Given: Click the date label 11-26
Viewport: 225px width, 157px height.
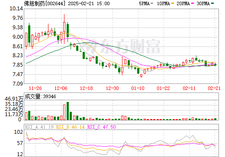Looking at the screenshot, I should pos(35,88).
